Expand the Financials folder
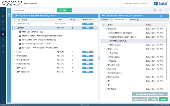The image size is (170, 106). tap(104, 69)
